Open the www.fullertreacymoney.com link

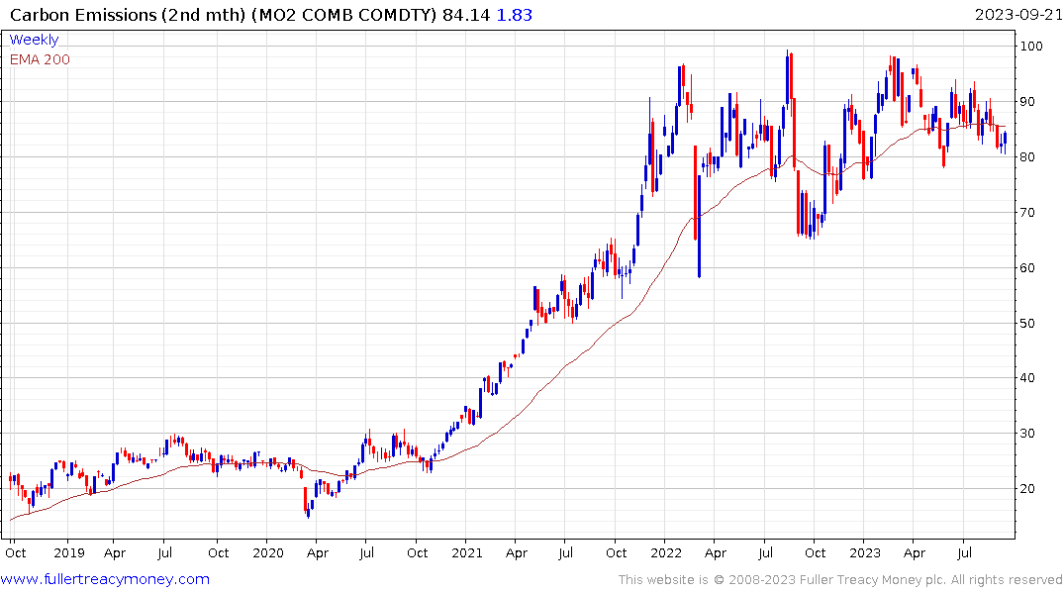click(105, 579)
